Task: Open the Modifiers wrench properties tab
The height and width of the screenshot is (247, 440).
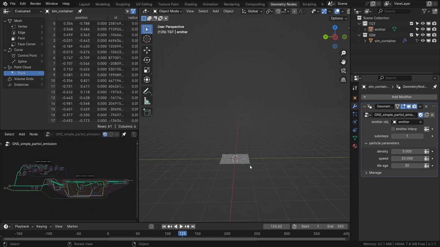Action: tap(355, 106)
